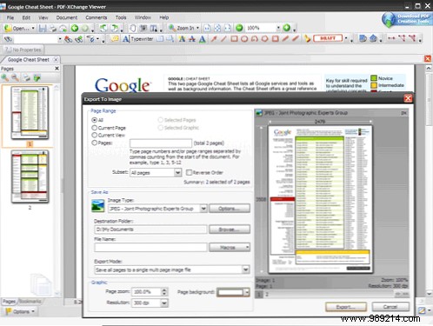Click the Pages range input field
This screenshot has height=326, width=433.
tap(161, 143)
